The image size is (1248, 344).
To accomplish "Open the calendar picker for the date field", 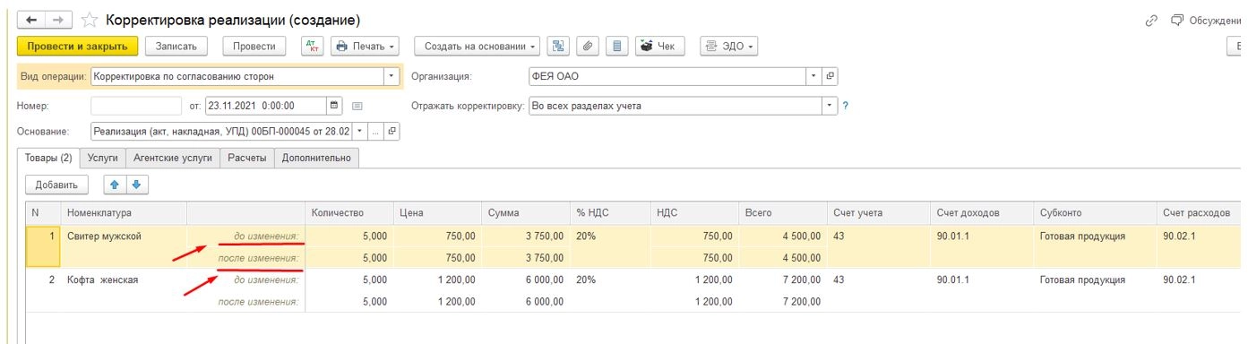I will click(335, 105).
